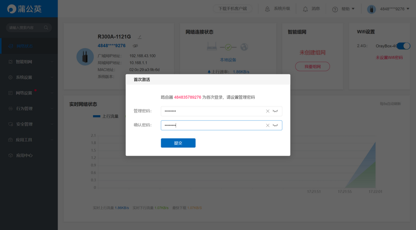Expand the 安全管理 sidebar chevron
Viewport: 416px width, 230px height.
pyautogui.click(x=52, y=124)
